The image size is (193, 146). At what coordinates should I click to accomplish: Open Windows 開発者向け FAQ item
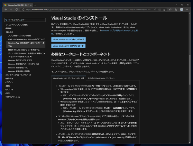[18, 68]
